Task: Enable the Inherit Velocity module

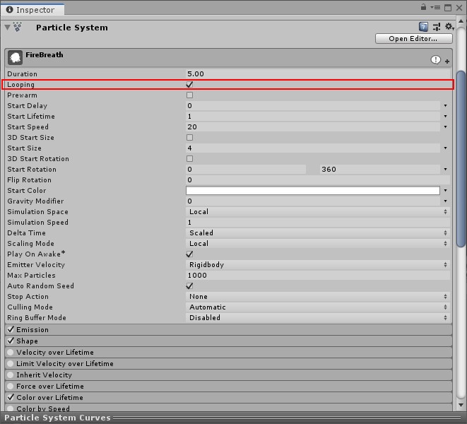Action: [11, 375]
